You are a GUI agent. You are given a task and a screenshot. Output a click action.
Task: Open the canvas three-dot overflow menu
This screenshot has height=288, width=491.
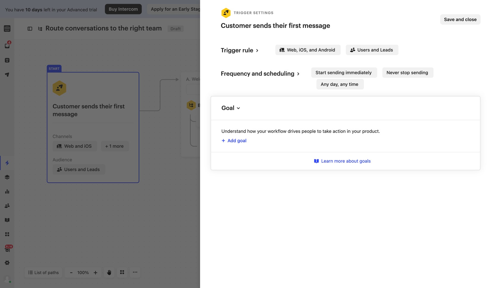[135, 272]
